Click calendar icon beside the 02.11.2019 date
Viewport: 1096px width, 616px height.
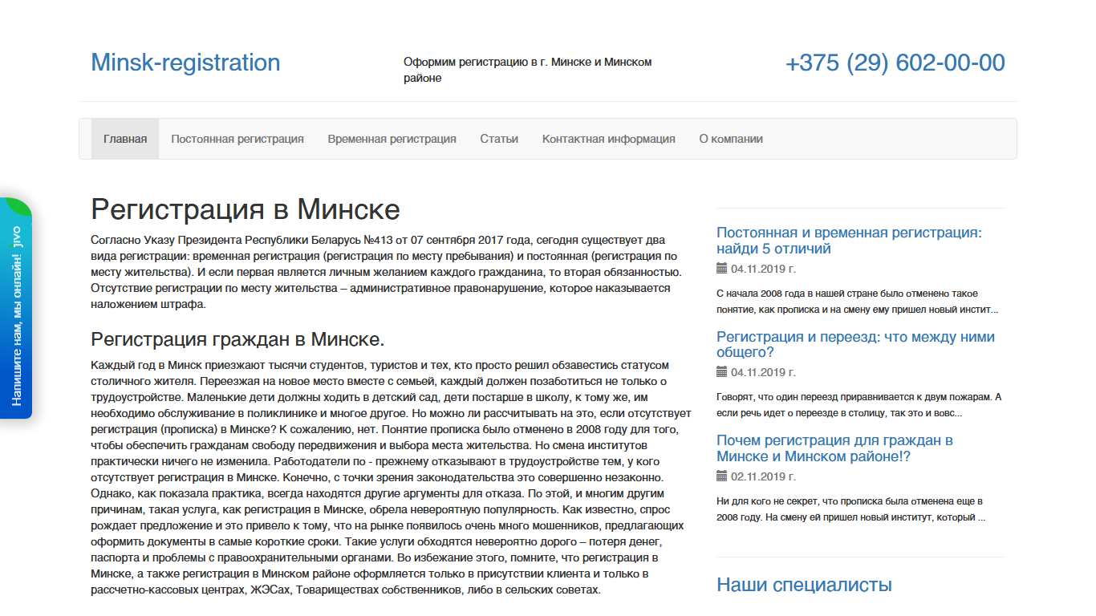click(x=721, y=476)
